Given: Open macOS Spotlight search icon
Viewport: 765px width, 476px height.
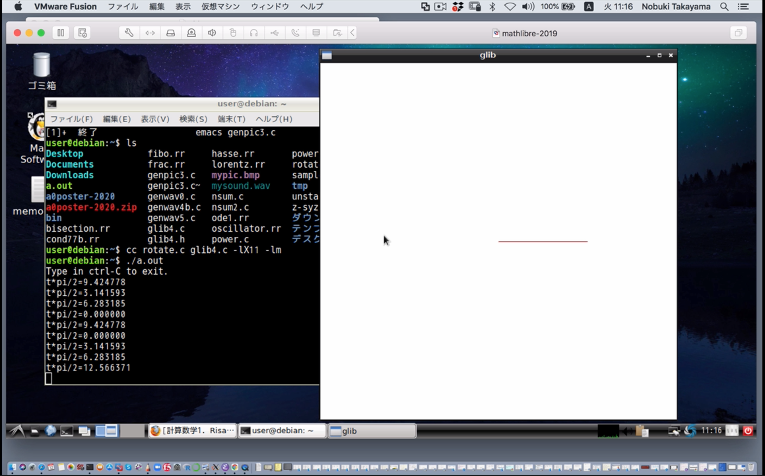Looking at the screenshot, I should [x=724, y=6].
